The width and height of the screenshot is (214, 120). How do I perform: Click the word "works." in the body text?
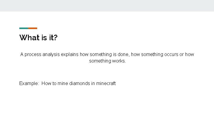coord(119,61)
